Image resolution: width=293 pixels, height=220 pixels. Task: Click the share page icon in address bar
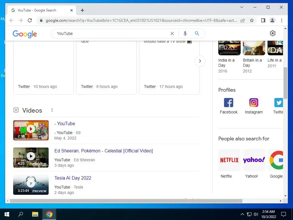tap(243, 20)
